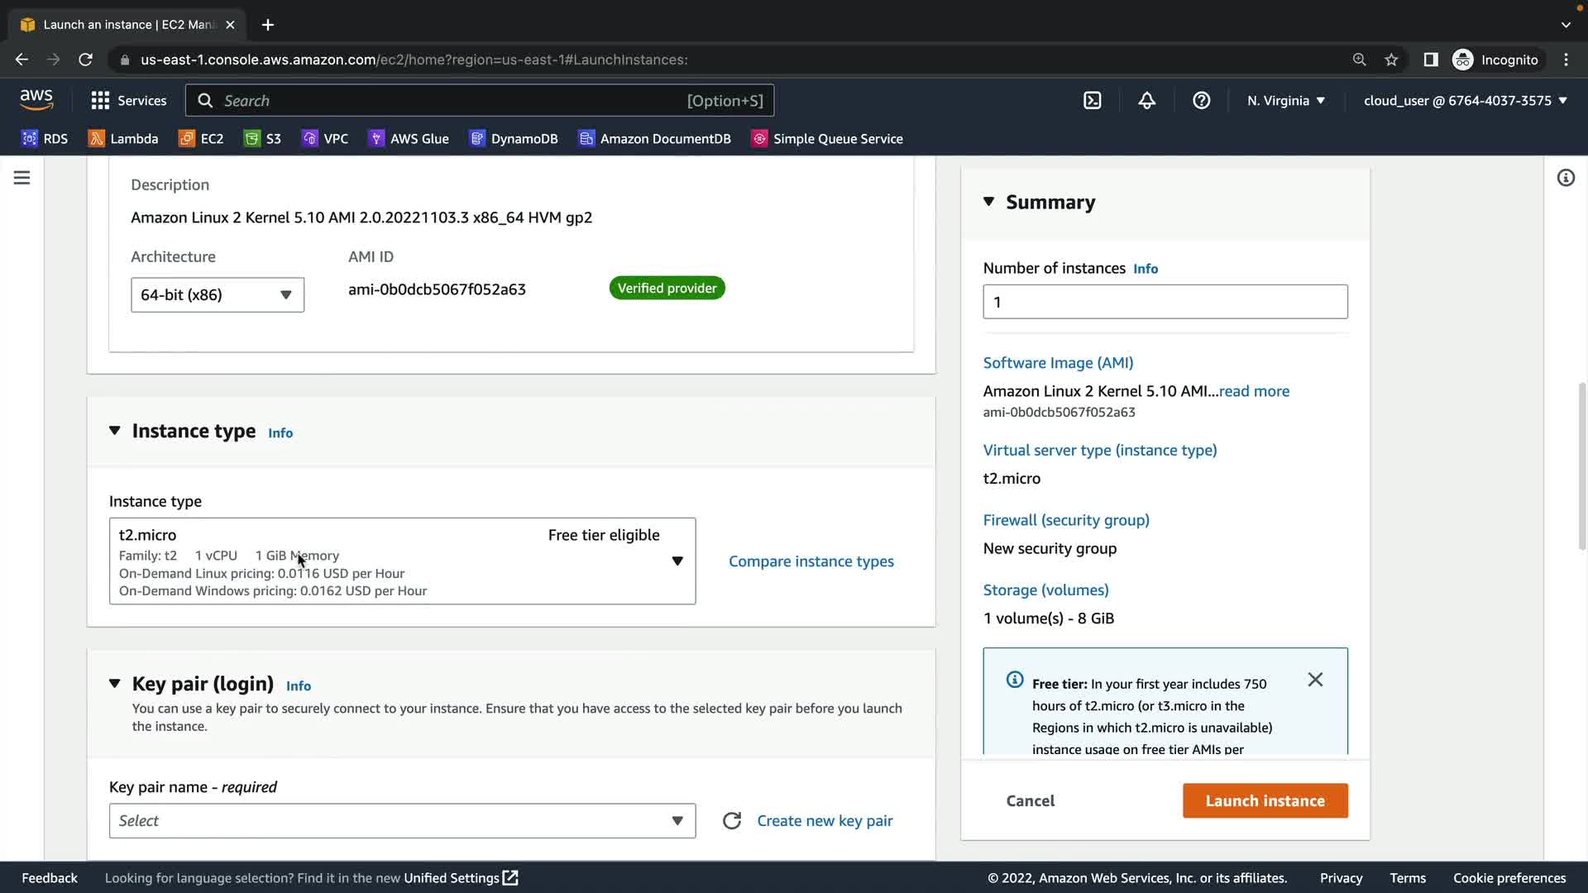Refresh the key pair list
Viewport: 1588px width, 893px height.
click(731, 821)
